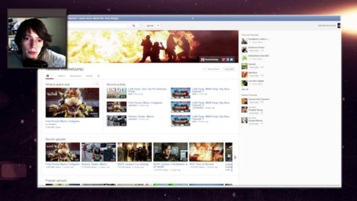Viewport: 357px width, 201px height.
Task: Subscribe to Smosh 2nd Channel
Action: point(254,102)
